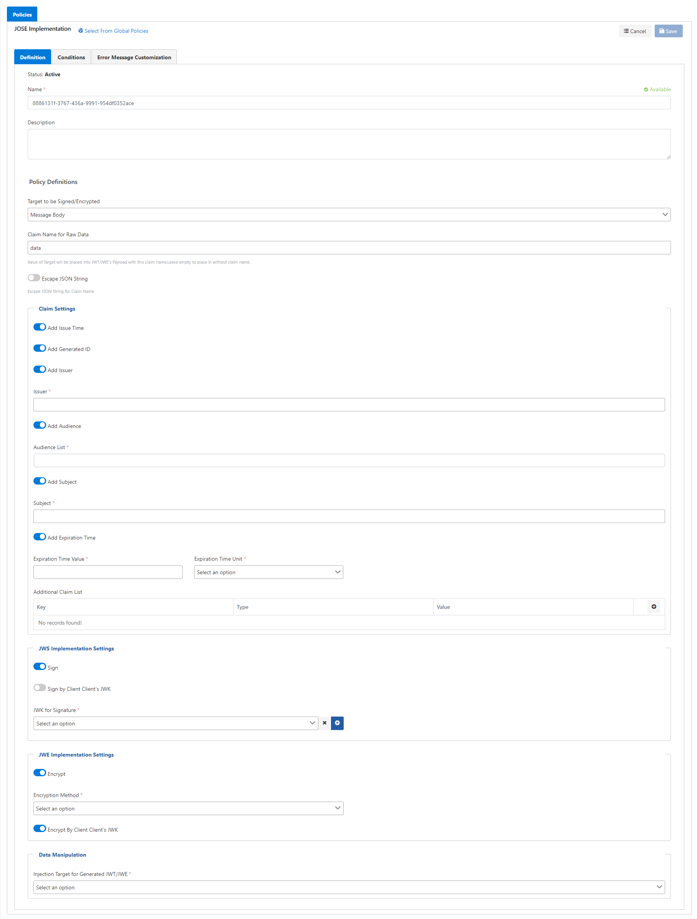Focus the Expiration Time Value field
This screenshot has height=919, width=697.
108,572
